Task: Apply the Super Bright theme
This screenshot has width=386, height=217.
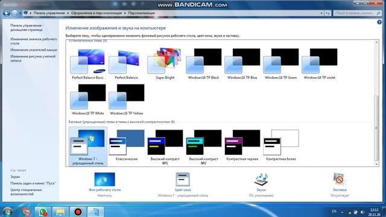Action: (x=165, y=64)
